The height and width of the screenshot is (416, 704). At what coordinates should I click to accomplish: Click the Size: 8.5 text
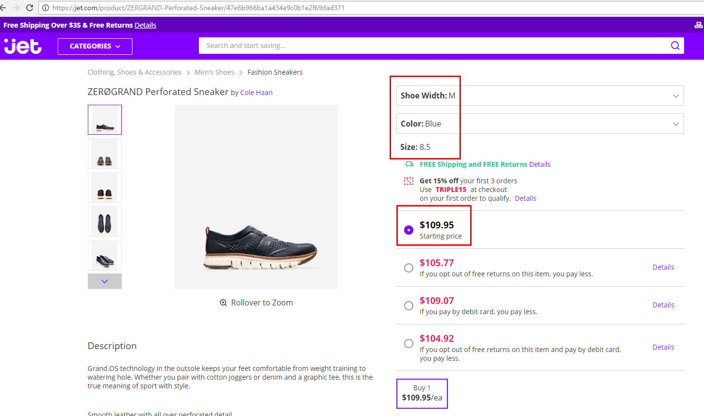click(x=415, y=147)
